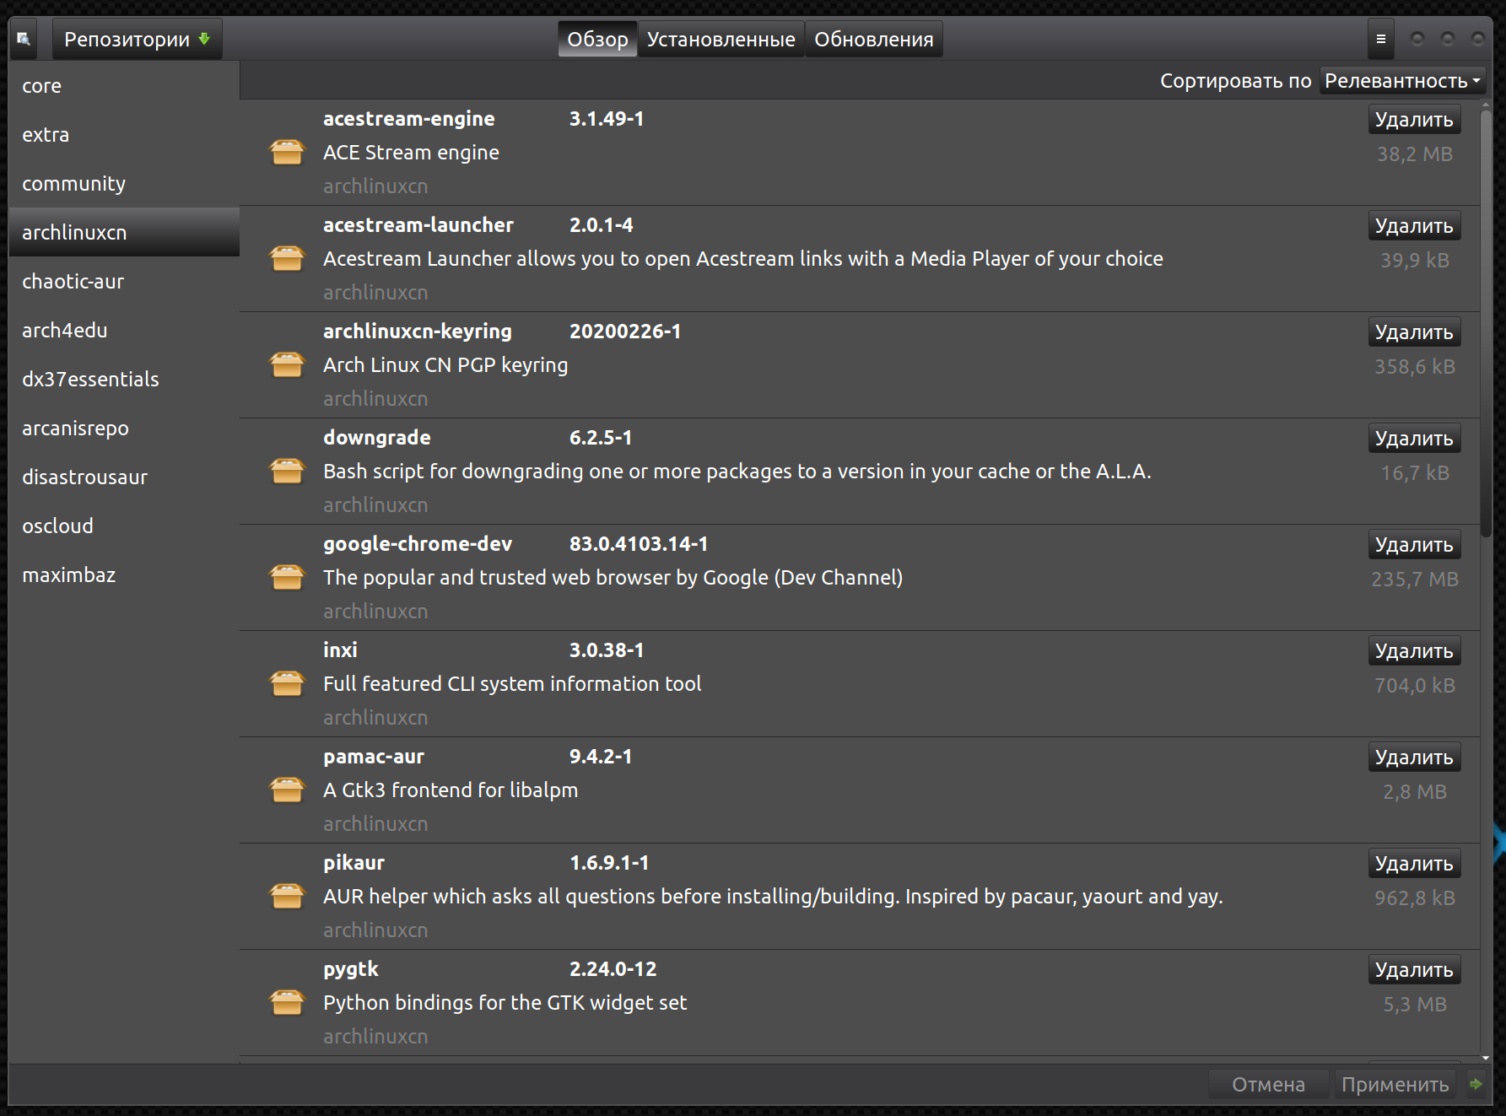Click Удалить for acestream-engine
This screenshot has width=1506, height=1116.
pos(1414,120)
